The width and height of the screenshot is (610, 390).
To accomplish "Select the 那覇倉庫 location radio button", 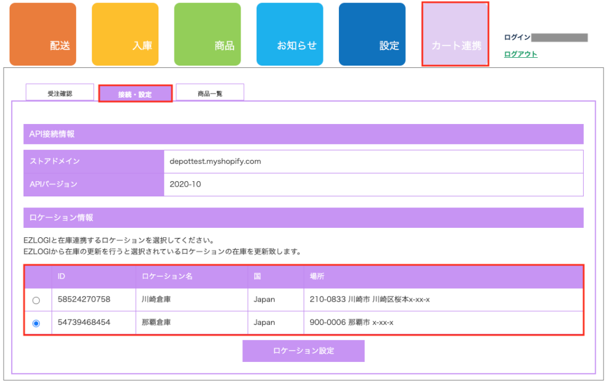I will tap(36, 323).
